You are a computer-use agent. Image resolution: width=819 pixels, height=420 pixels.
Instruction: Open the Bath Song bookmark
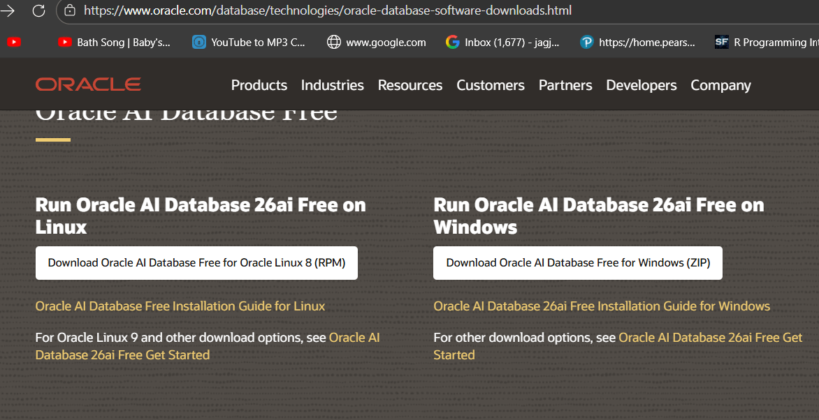[115, 43]
